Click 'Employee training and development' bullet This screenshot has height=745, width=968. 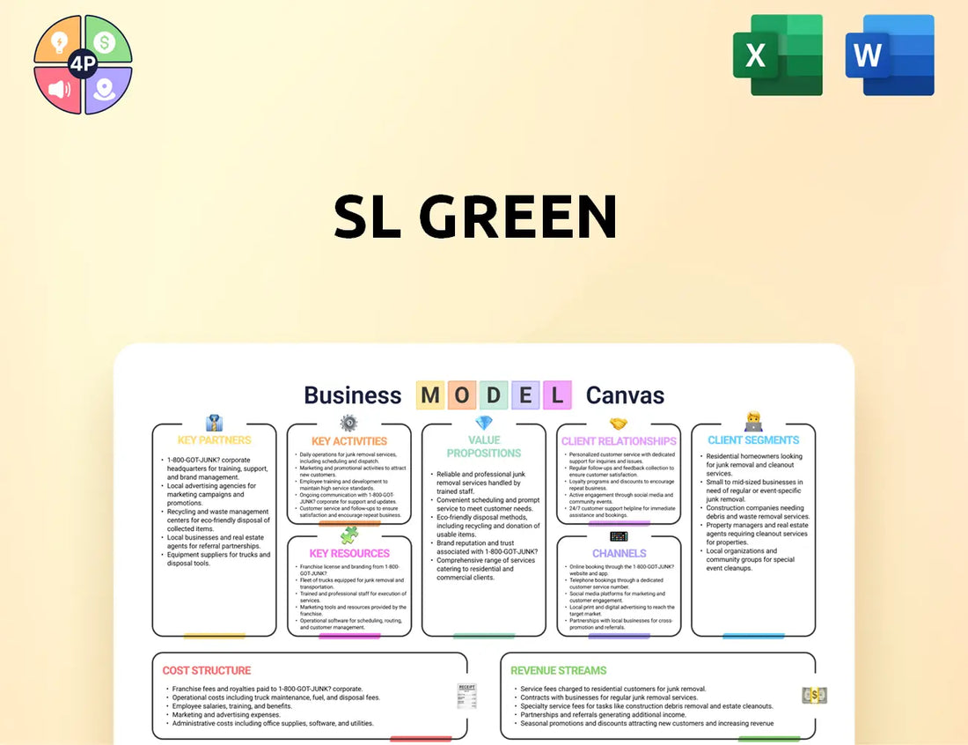342,485
